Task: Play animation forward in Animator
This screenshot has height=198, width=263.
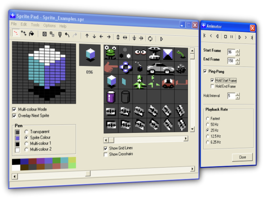Action: 240,37
